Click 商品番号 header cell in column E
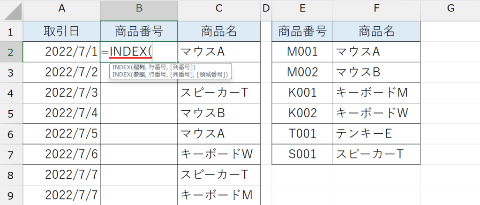The height and width of the screenshot is (205, 480). [302, 31]
